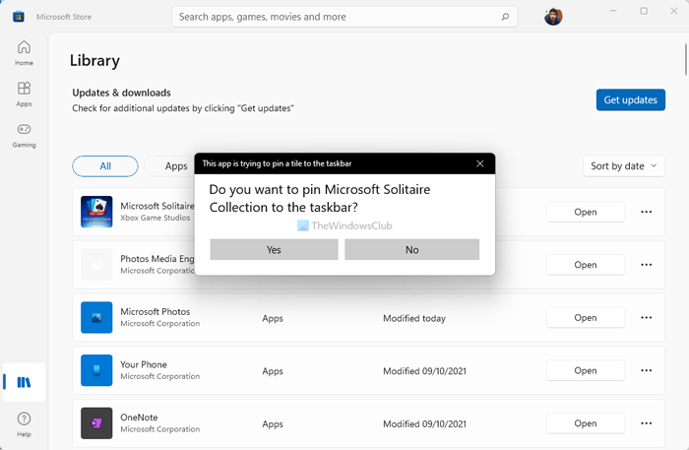Select the All filter tab
This screenshot has width=689, height=450.
(x=105, y=166)
